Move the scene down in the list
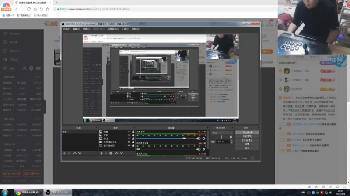This screenshot has height=196, width=350. tap(80, 153)
